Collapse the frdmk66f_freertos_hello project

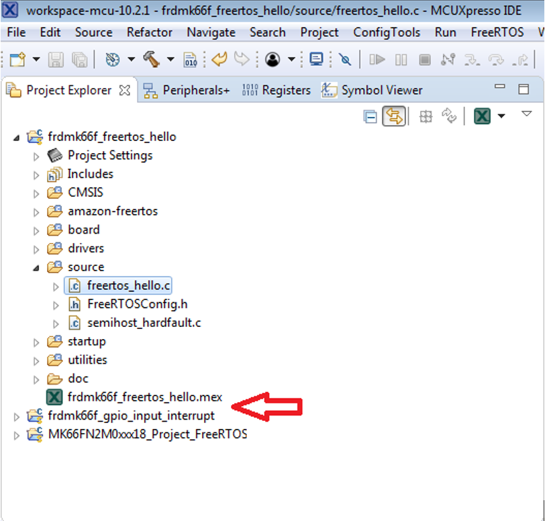click(x=16, y=138)
